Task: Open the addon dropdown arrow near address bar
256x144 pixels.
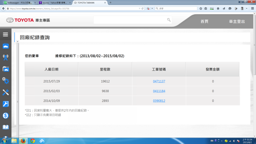Action: [152, 9]
